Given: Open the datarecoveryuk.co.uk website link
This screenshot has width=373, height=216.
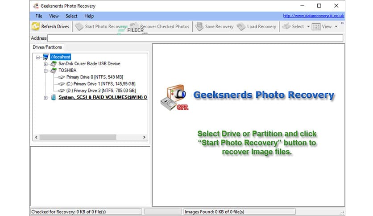Looking at the screenshot, I should (x=313, y=16).
